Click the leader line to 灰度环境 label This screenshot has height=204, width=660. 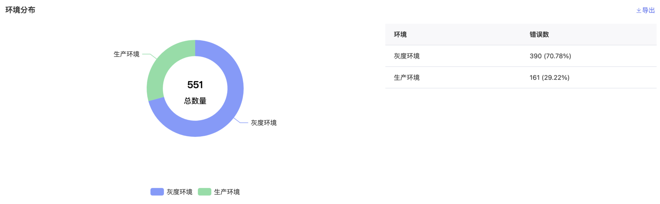point(241,121)
